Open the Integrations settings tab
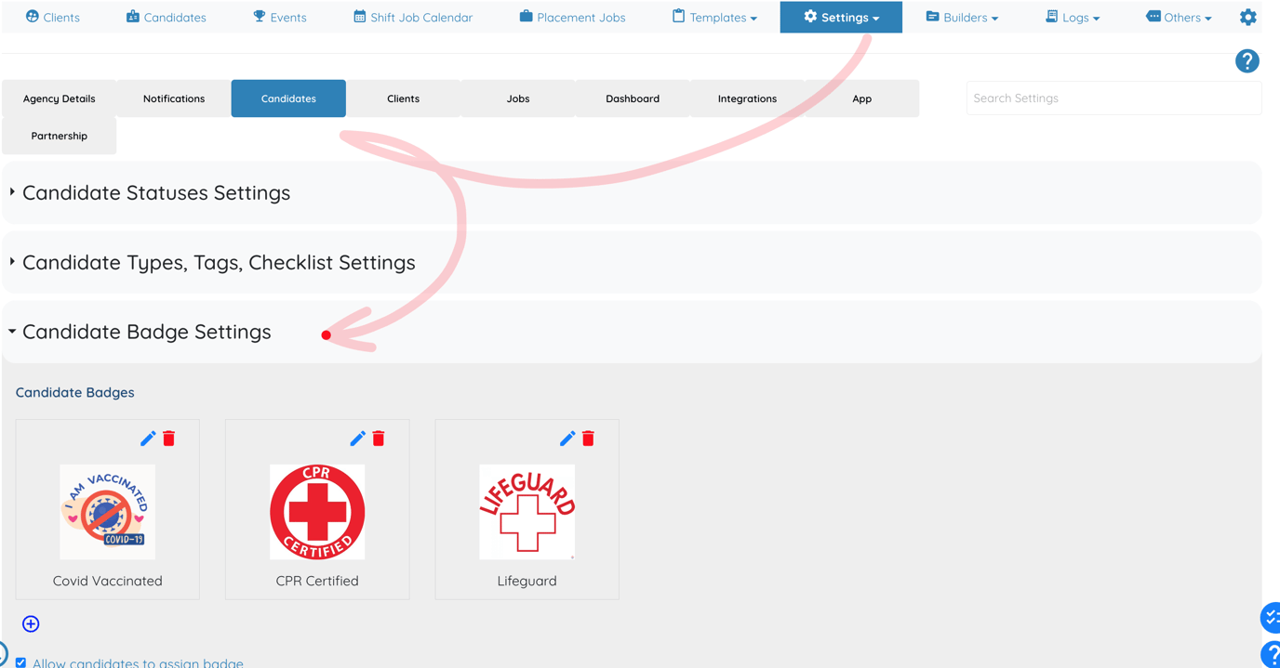 (x=746, y=98)
